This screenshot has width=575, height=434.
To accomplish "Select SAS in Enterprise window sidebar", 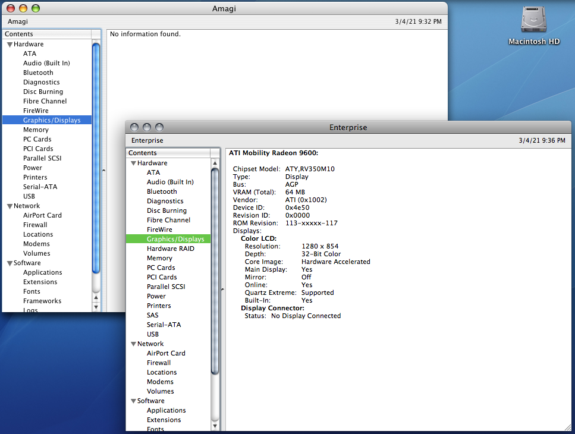I will point(153,316).
